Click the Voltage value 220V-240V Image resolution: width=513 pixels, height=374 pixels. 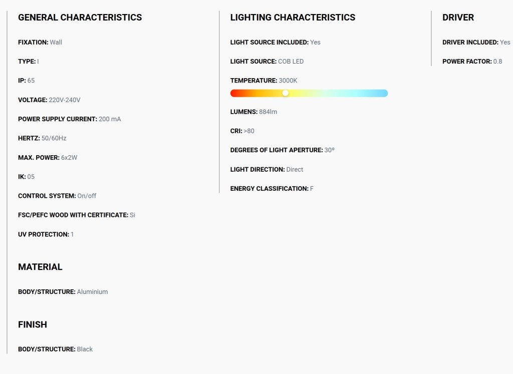pos(65,100)
